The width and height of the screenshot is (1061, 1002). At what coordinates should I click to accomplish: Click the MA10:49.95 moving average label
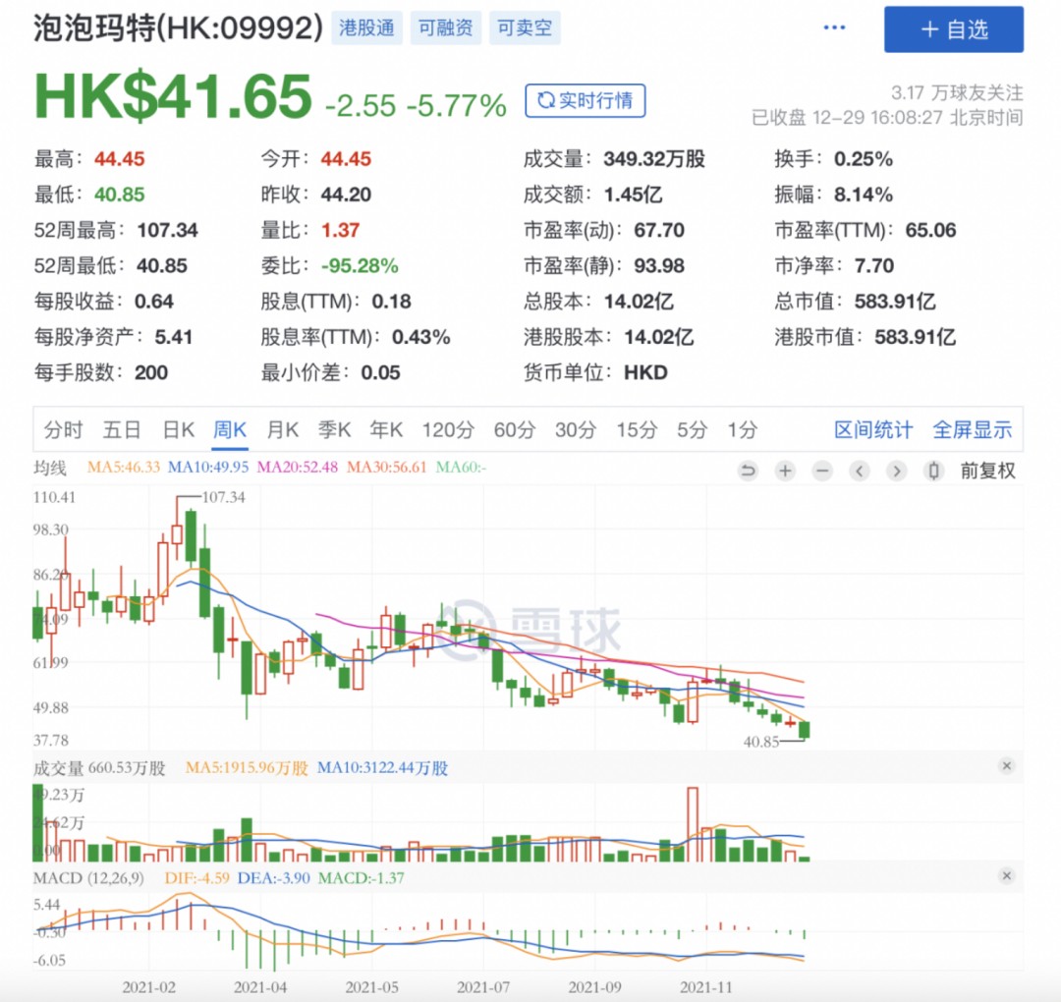pyautogui.click(x=207, y=468)
